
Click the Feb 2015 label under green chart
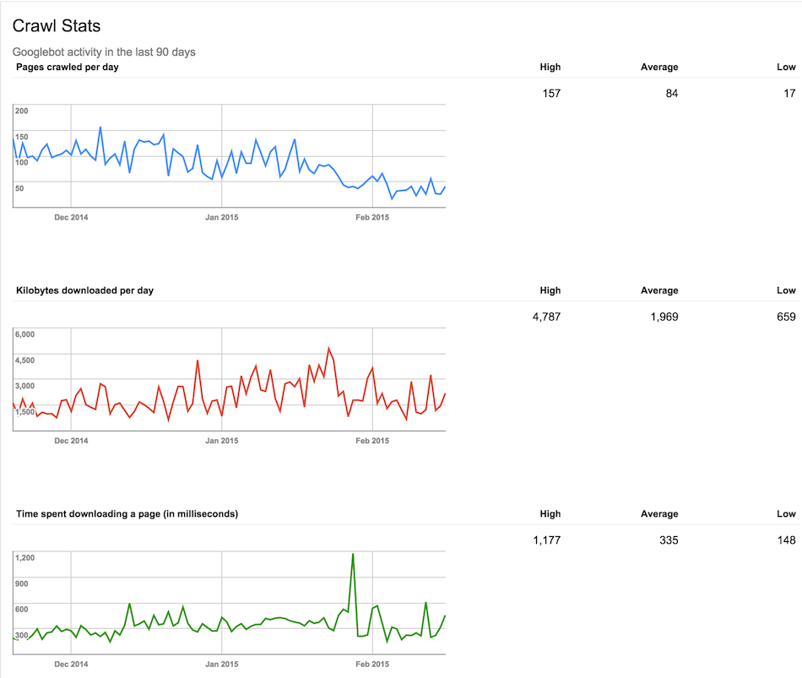click(372, 664)
